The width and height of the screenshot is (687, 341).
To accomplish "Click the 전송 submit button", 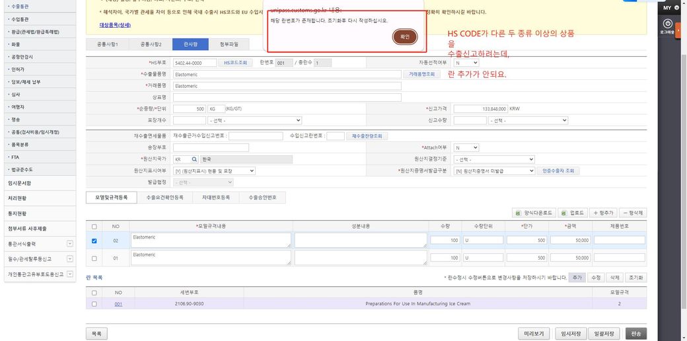I will point(635,334).
